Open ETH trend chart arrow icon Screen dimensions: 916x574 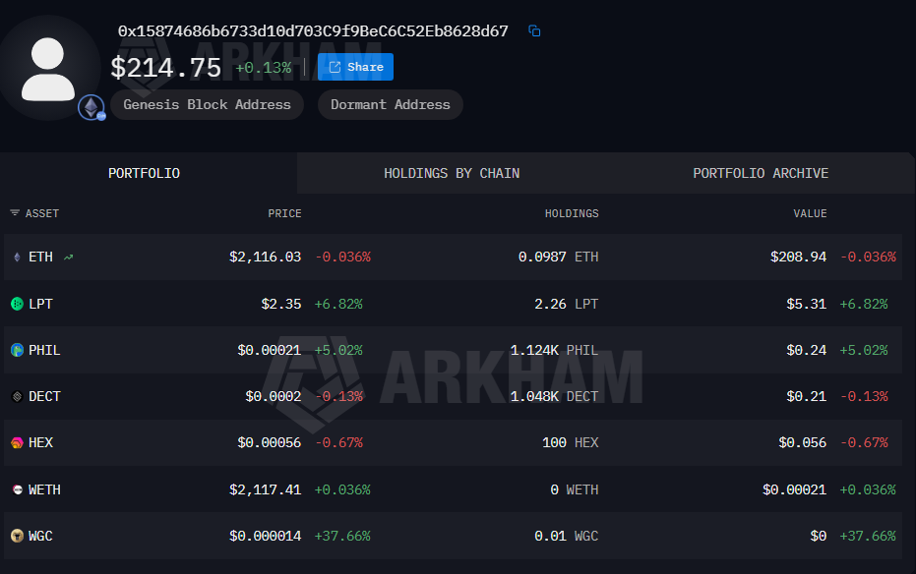click(68, 258)
